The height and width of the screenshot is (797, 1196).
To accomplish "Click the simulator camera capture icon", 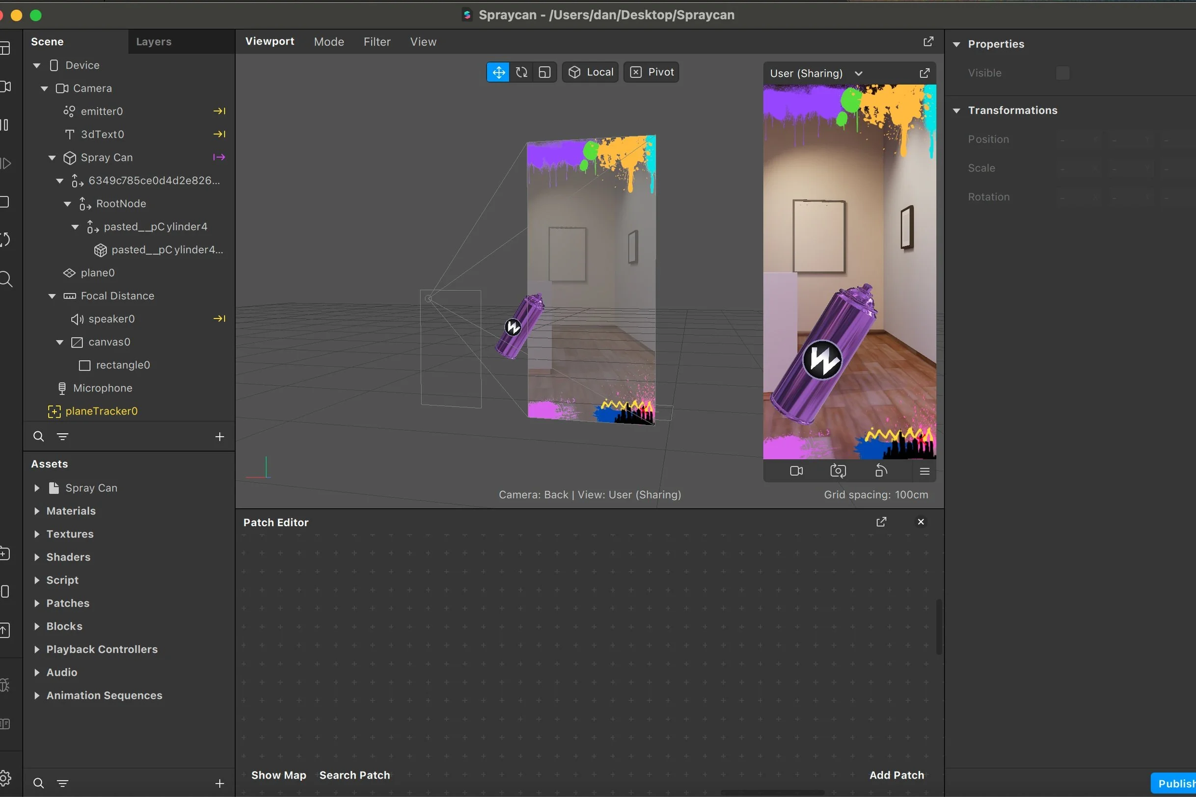I will [838, 471].
